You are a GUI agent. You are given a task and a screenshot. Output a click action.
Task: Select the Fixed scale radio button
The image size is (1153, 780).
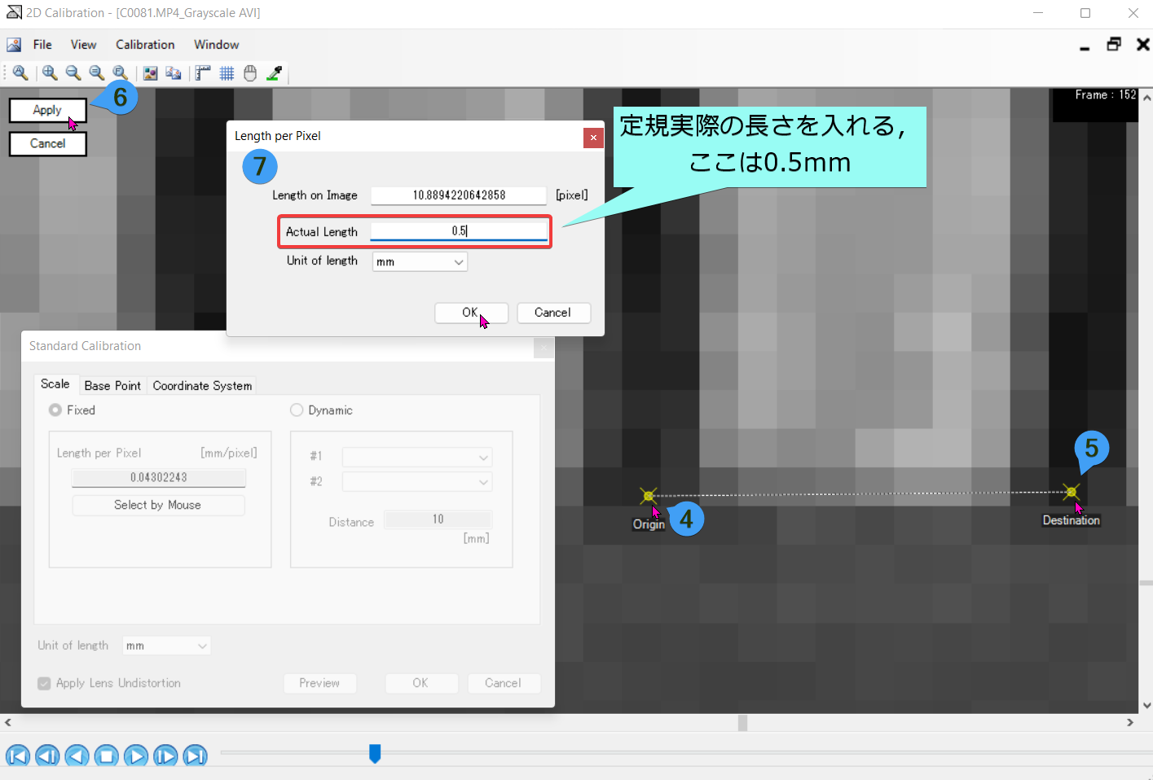[x=55, y=410]
